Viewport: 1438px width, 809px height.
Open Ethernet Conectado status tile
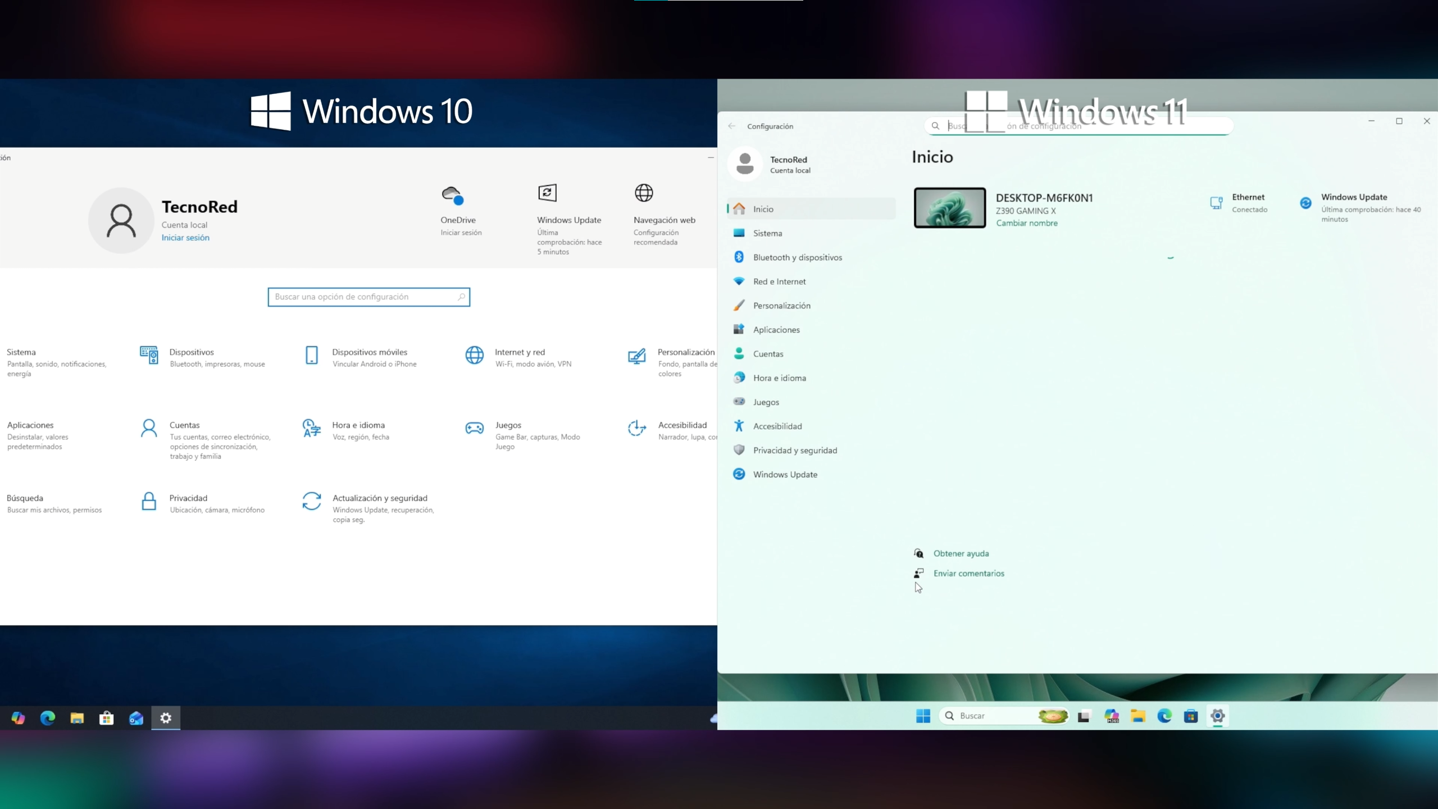click(x=1239, y=203)
